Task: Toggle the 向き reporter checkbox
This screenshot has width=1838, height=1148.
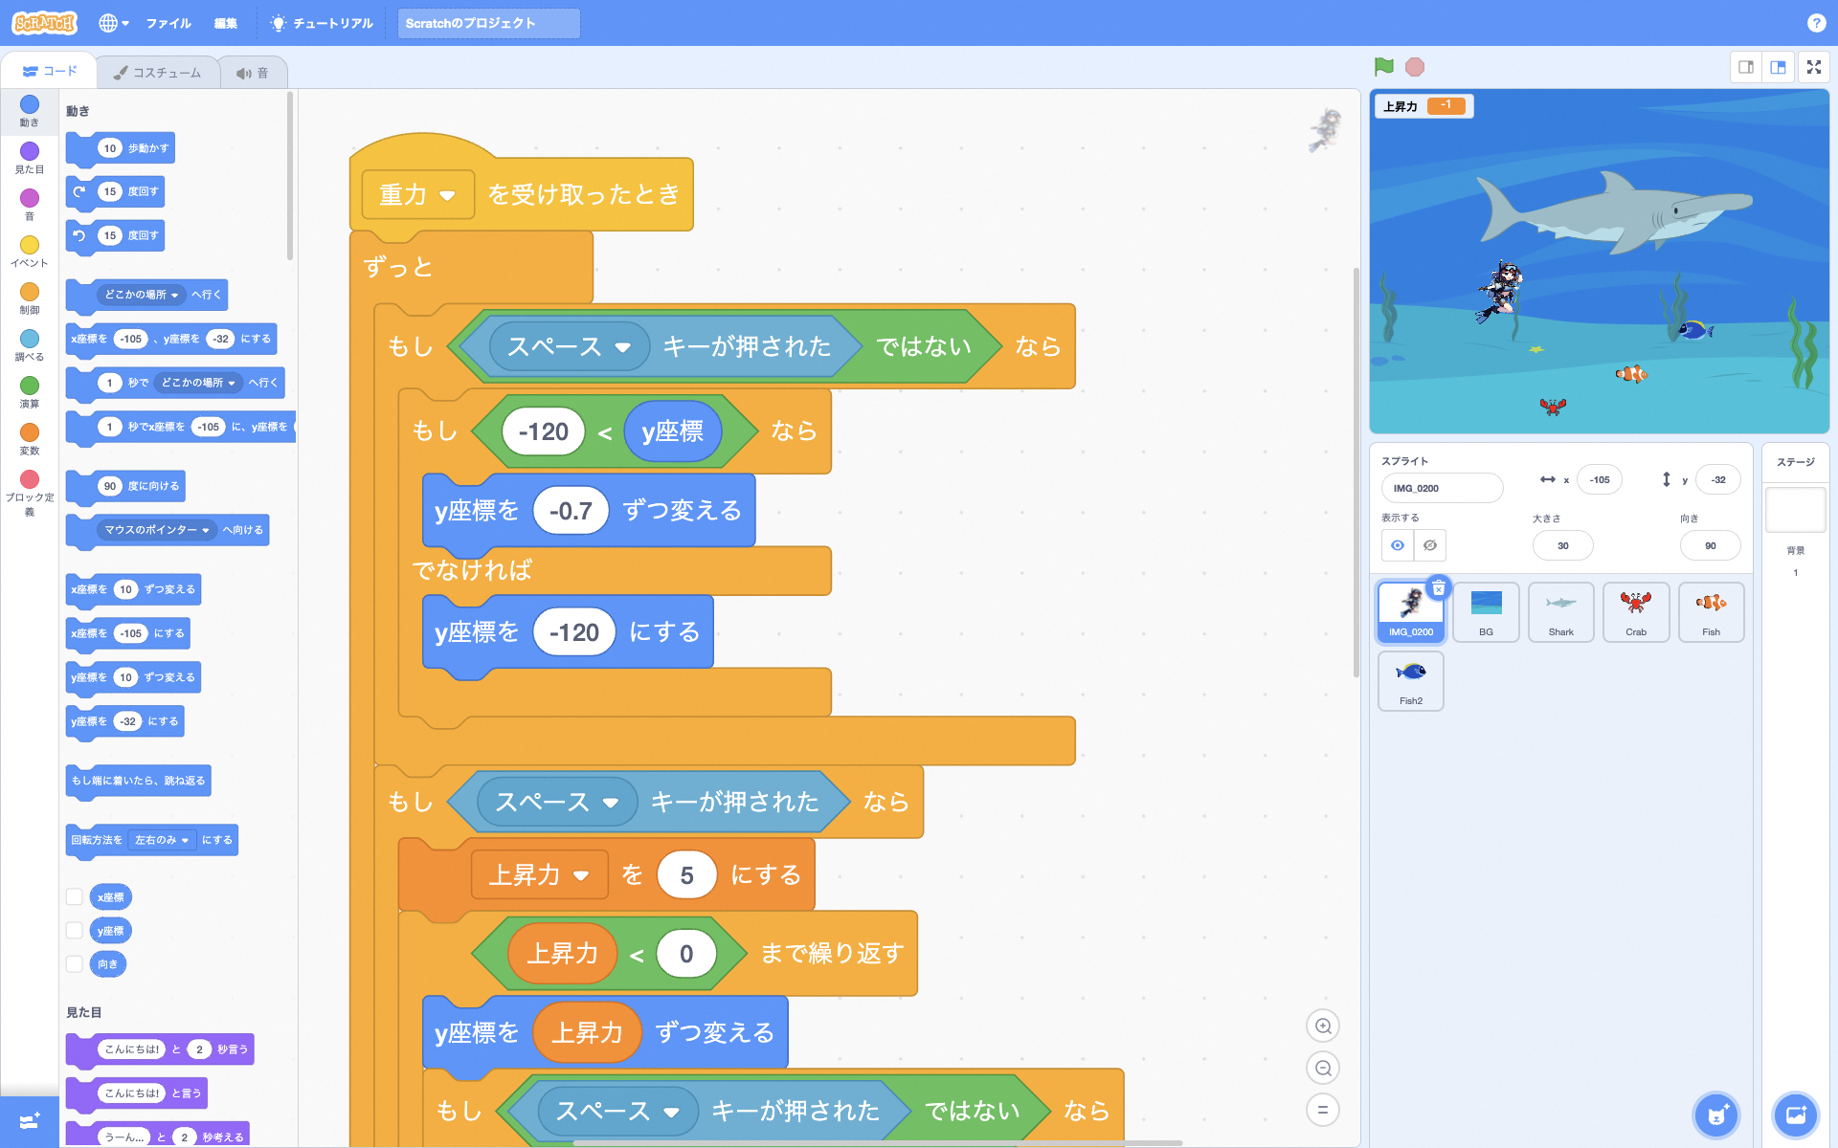Action: (x=74, y=963)
